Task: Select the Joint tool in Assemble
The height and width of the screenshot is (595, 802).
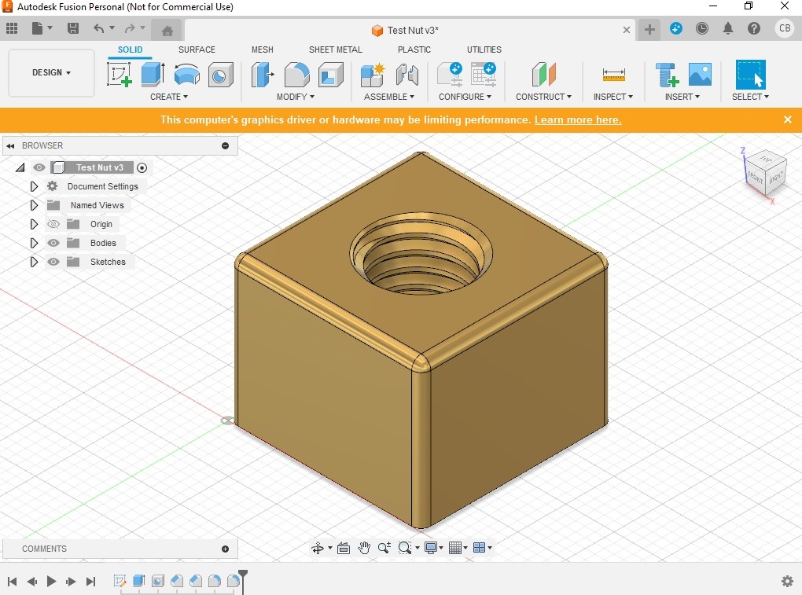Action: (407, 75)
